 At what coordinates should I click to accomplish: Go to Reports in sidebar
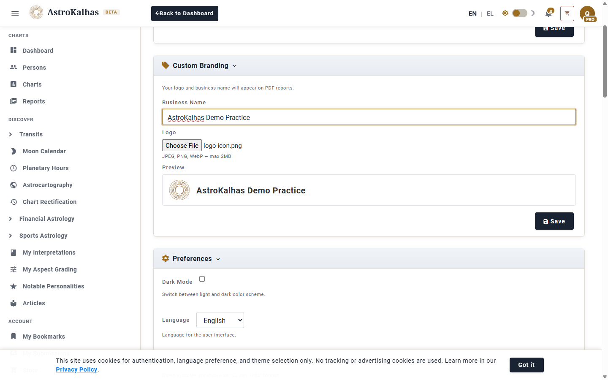point(34,101)
